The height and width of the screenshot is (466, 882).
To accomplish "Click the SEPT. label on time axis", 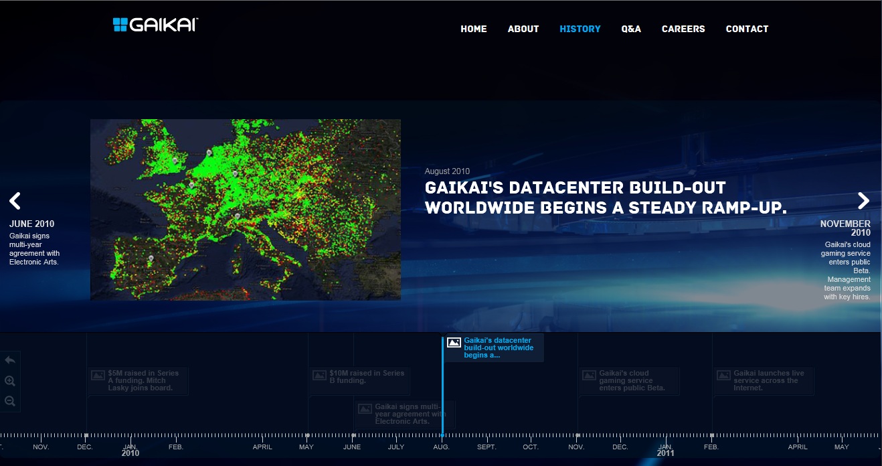I will (x=487, y=447).
